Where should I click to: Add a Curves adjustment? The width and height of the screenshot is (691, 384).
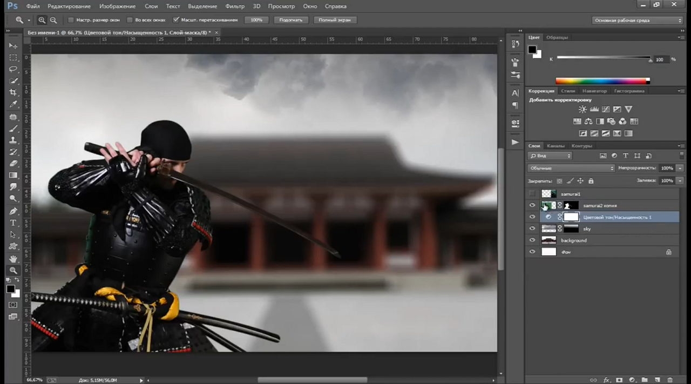pyautogui.click(x=606, y=110)
